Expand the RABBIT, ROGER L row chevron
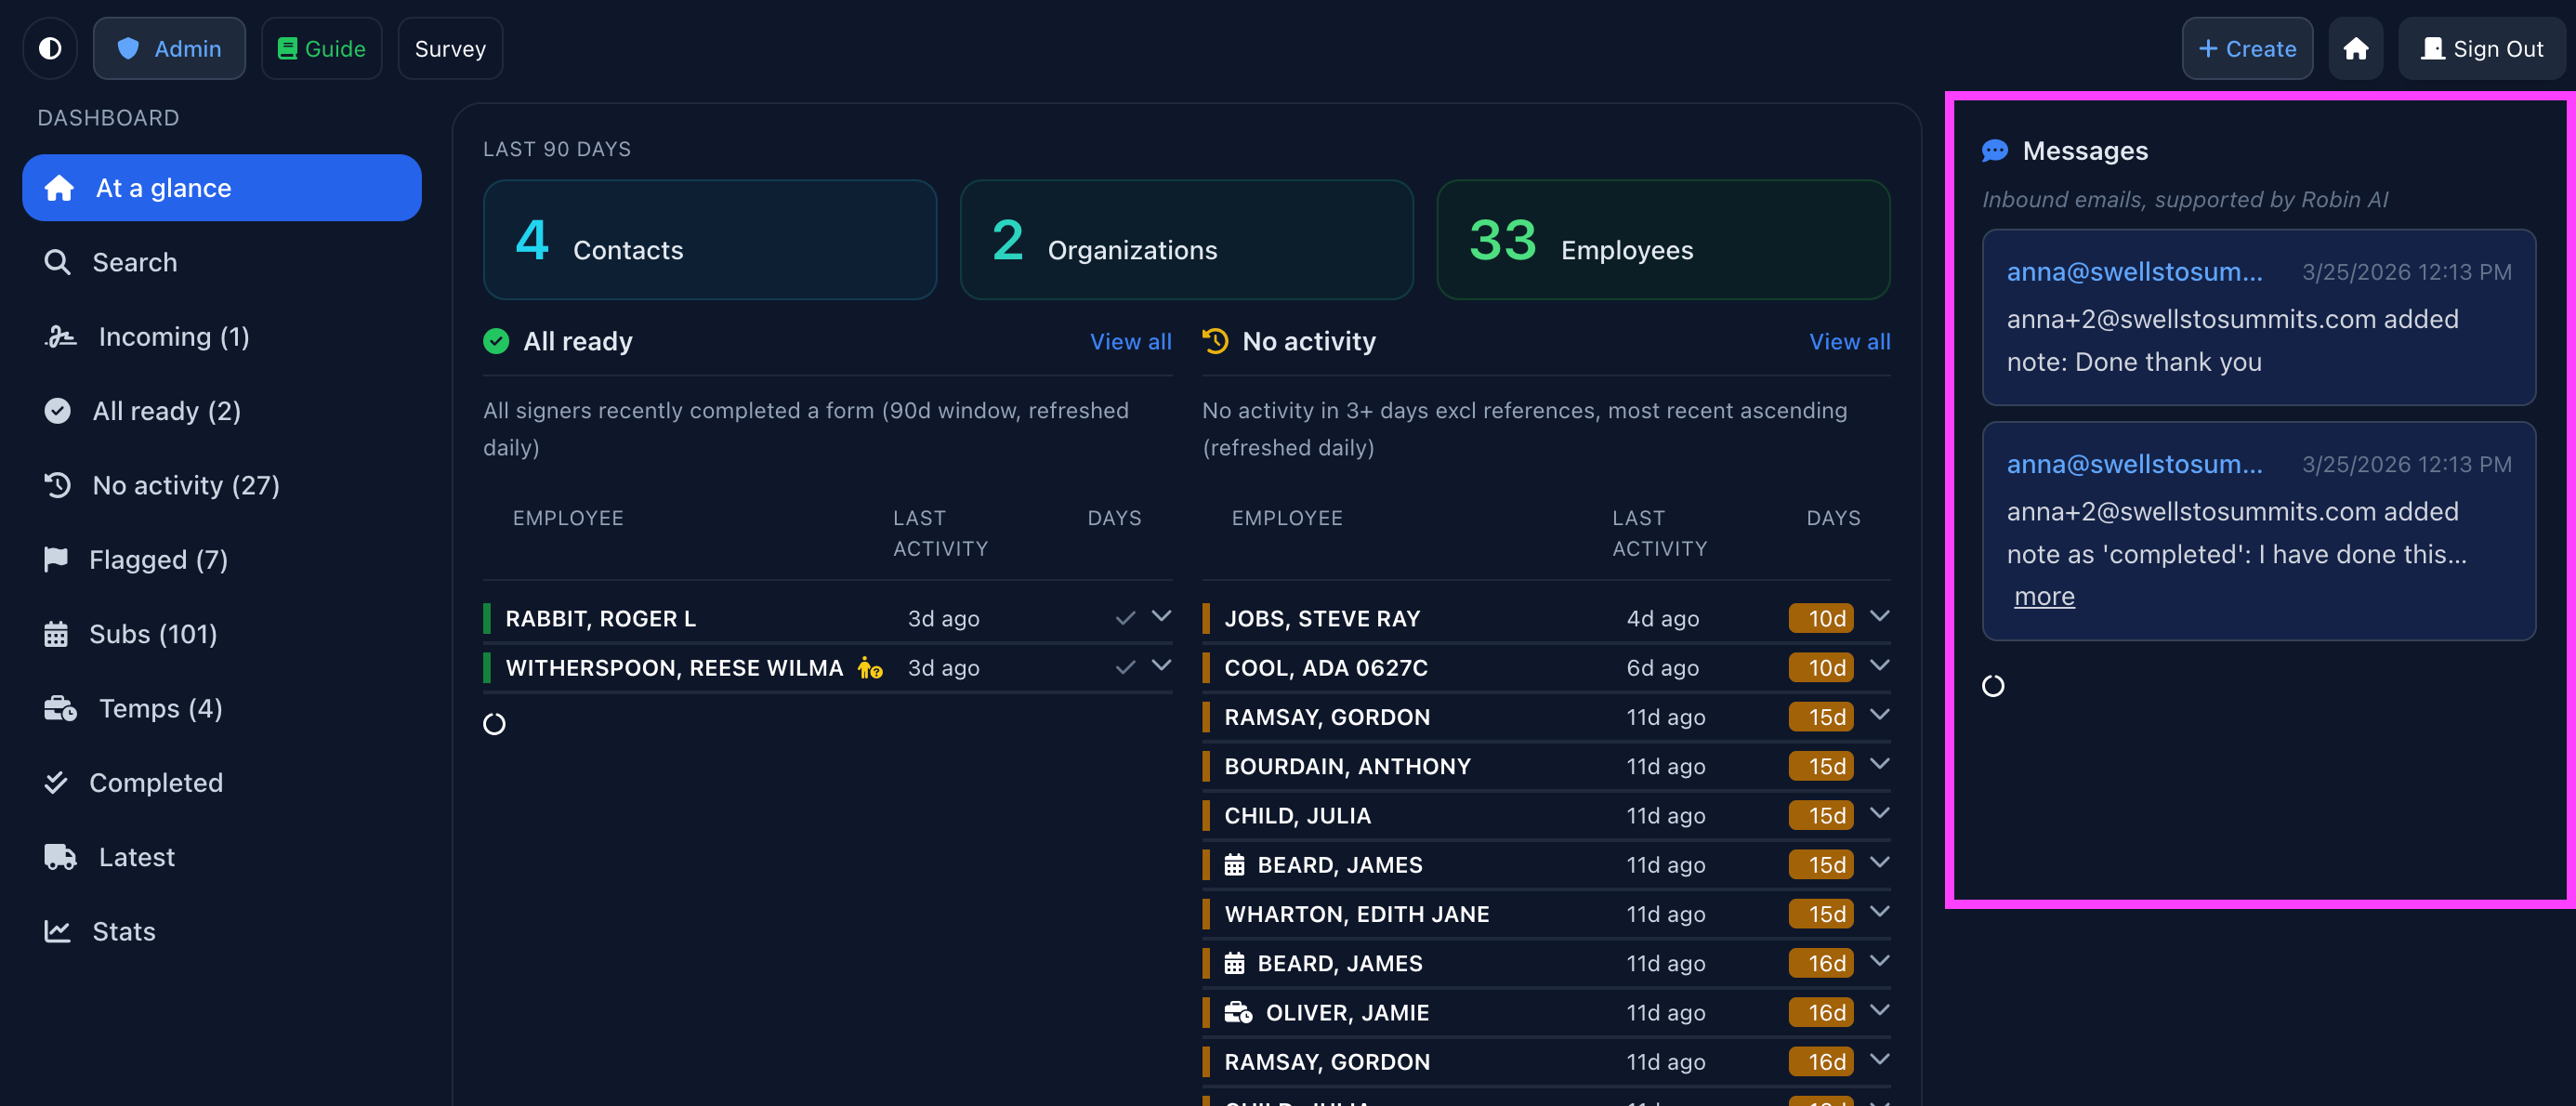Image resolution: width=2576 pixels, height=1106 pixels. click(x=1161, y=616)
